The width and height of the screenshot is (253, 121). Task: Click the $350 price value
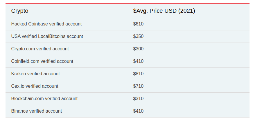(138, 36)
